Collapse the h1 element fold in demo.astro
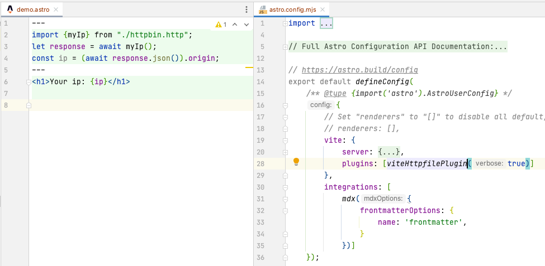 29,82
